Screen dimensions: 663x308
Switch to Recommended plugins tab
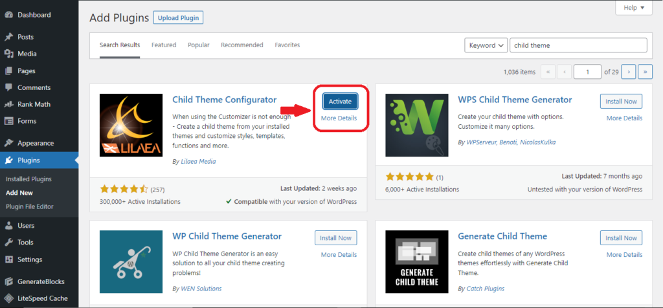click(x=242, y=45)
